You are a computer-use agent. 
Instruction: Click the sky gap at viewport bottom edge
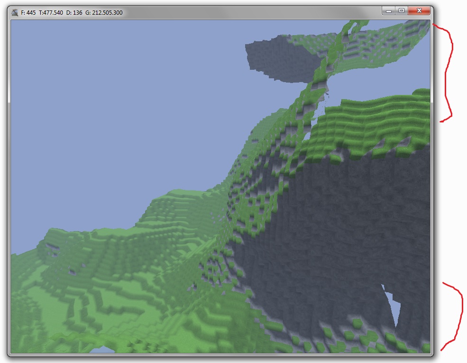pos(102,350)
